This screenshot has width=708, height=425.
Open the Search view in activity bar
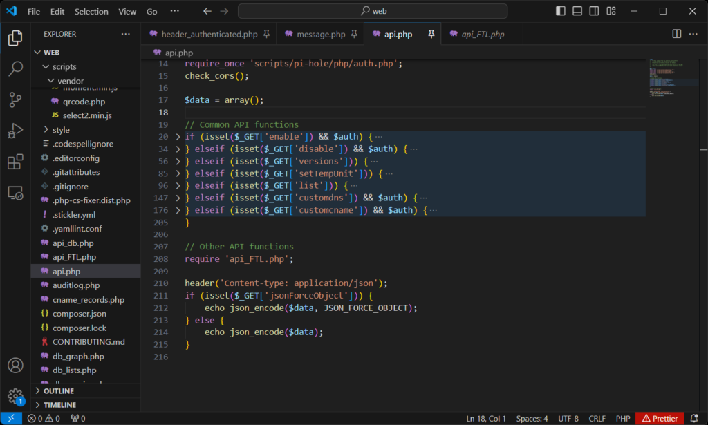(15, 69)
